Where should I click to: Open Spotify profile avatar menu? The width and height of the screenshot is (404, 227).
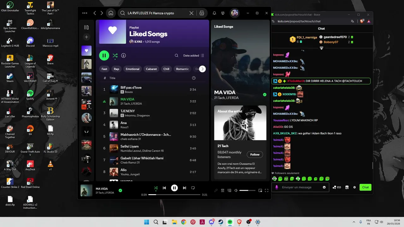235,13
